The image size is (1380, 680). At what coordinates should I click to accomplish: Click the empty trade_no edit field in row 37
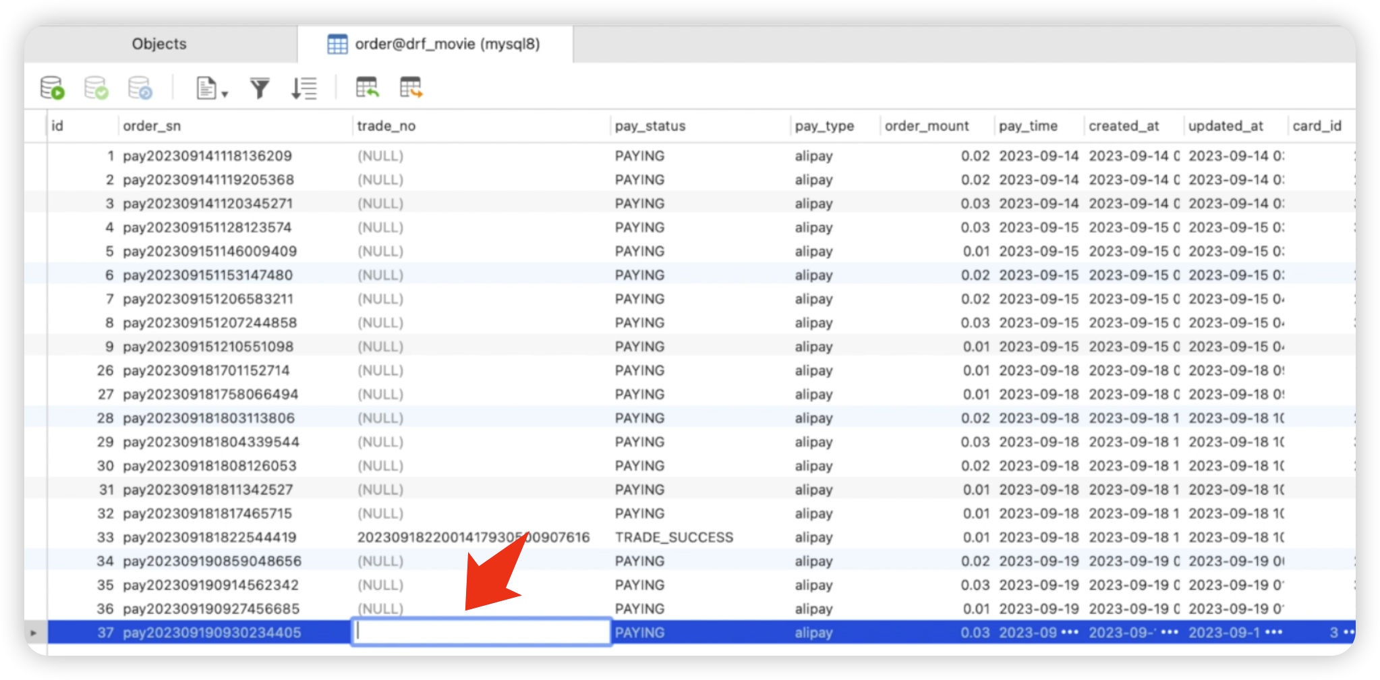point(482,632)
